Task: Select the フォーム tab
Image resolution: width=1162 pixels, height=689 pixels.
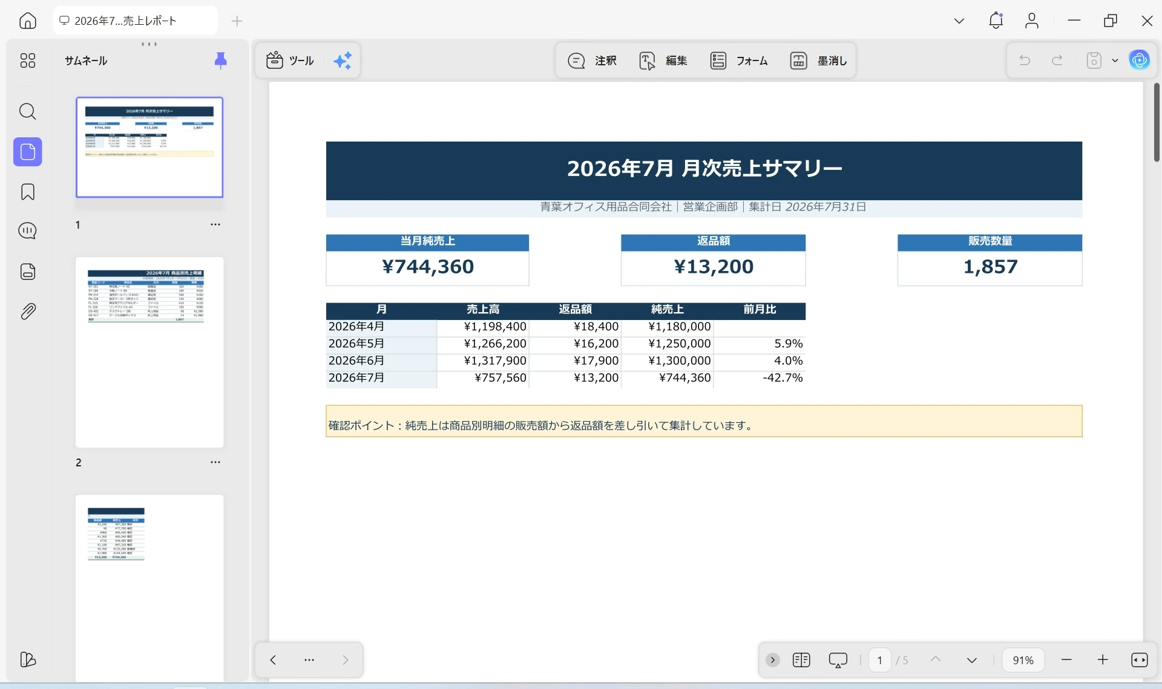Action: 739,60
